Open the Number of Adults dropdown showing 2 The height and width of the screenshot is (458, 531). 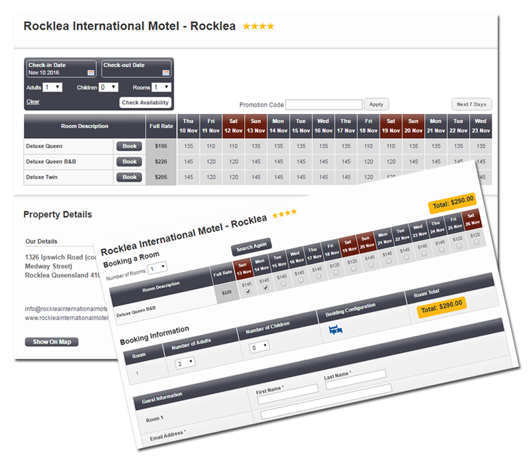[185, 363]
